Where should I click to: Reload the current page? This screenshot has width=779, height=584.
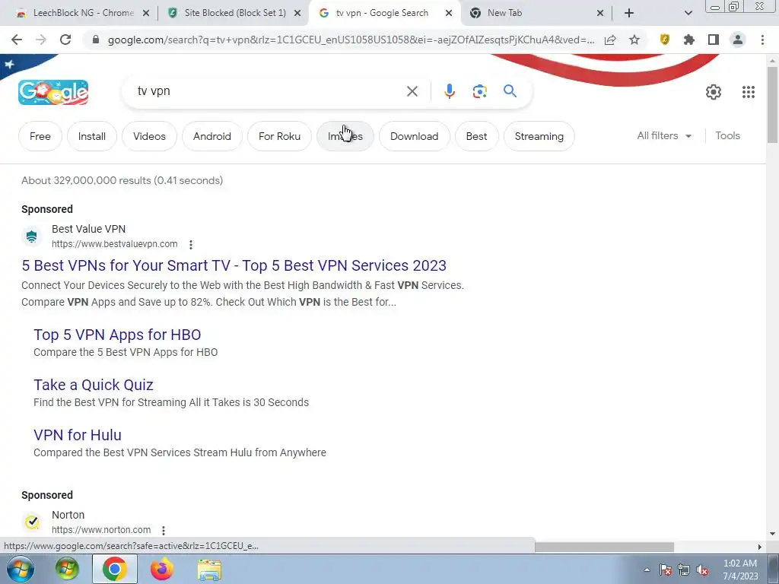click(x=65, y=40)
